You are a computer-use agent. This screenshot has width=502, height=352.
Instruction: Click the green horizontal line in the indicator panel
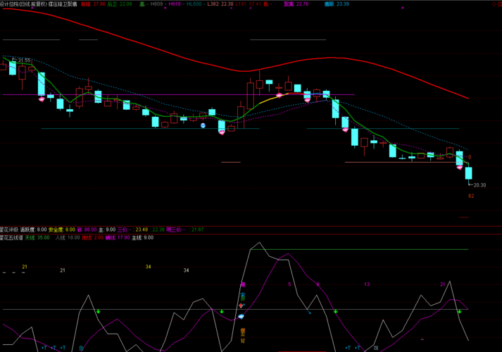pyautogui.click(x=359, y=249)
